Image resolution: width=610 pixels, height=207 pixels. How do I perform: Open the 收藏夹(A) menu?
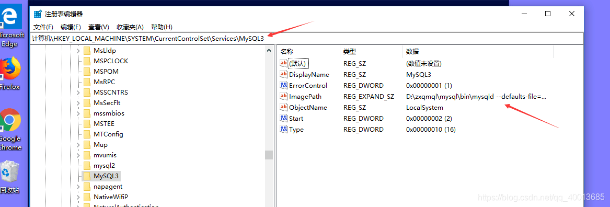[130, 27]
